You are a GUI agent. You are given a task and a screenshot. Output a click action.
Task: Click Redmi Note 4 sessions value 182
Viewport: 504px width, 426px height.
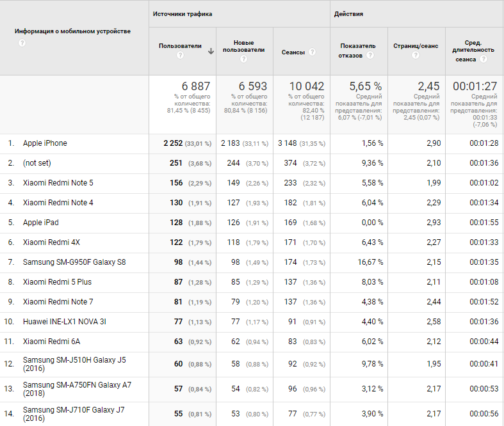point(290,203)
